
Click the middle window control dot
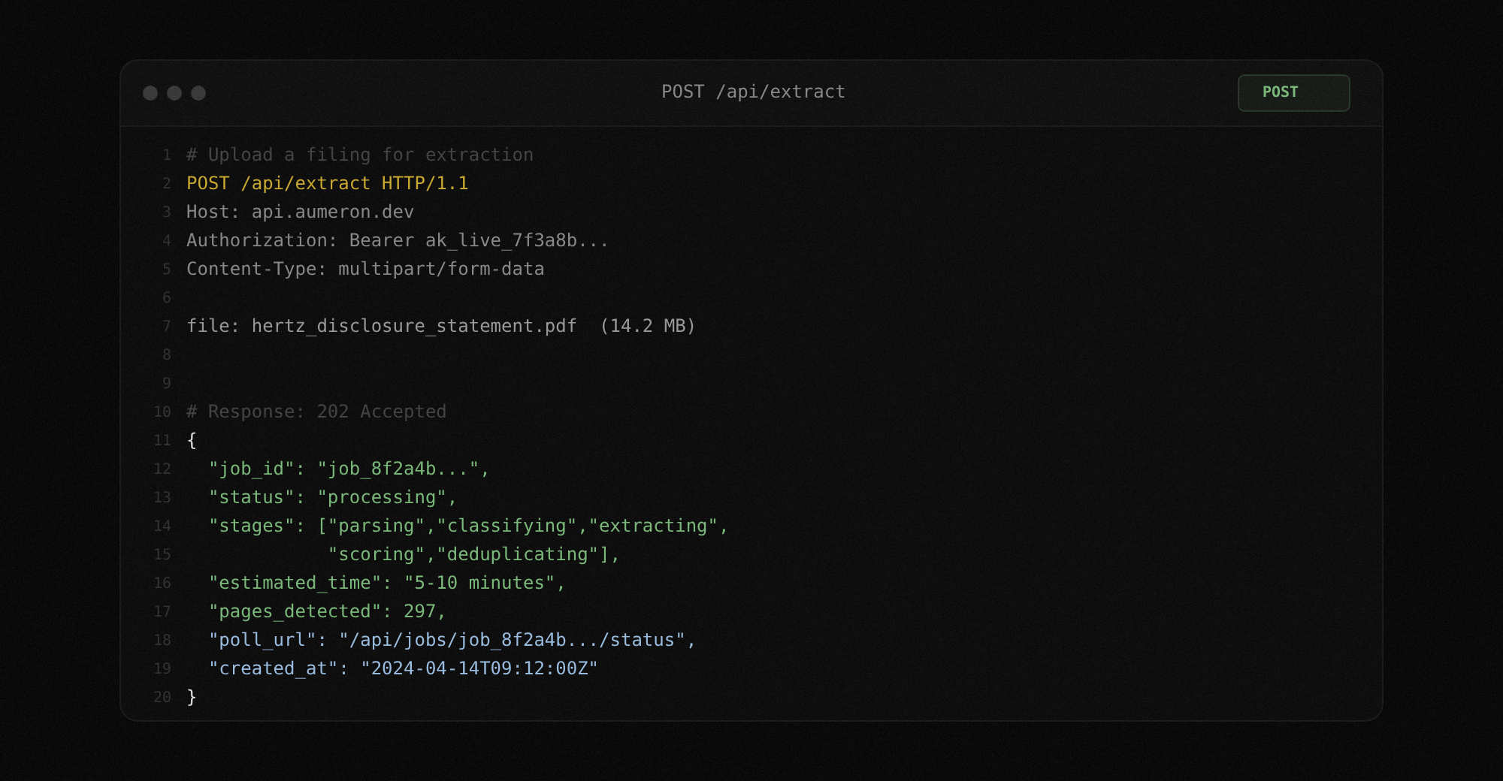[174, 93]
